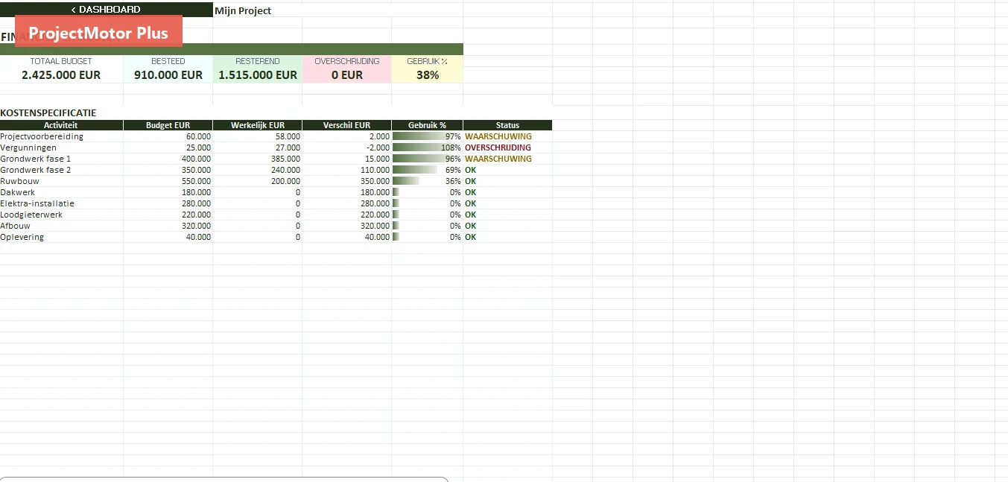Select the Projectvoorbereiding activity cell
The width and height of the screenshot is (1008, 482).
(x=61, y=136)
